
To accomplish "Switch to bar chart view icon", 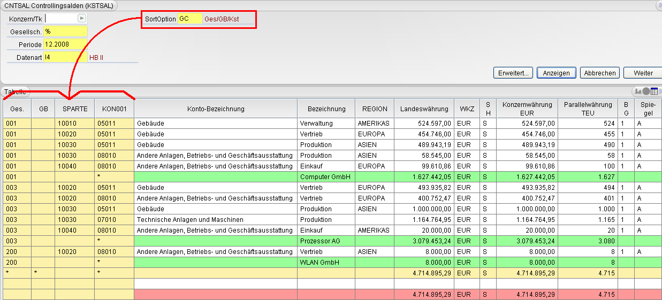I will coord(638,91).
